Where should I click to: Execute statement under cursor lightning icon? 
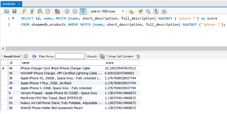32,11
